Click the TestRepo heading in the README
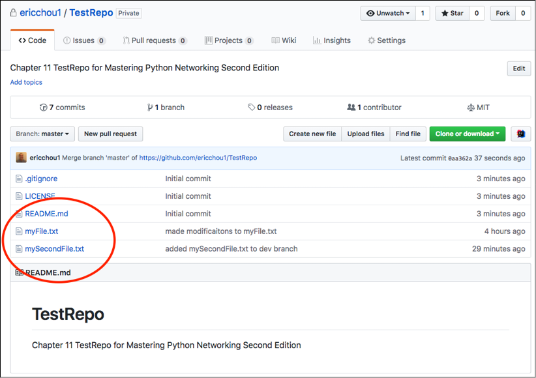This screenshot has height=378, width=536. click(x=68, y=314)
